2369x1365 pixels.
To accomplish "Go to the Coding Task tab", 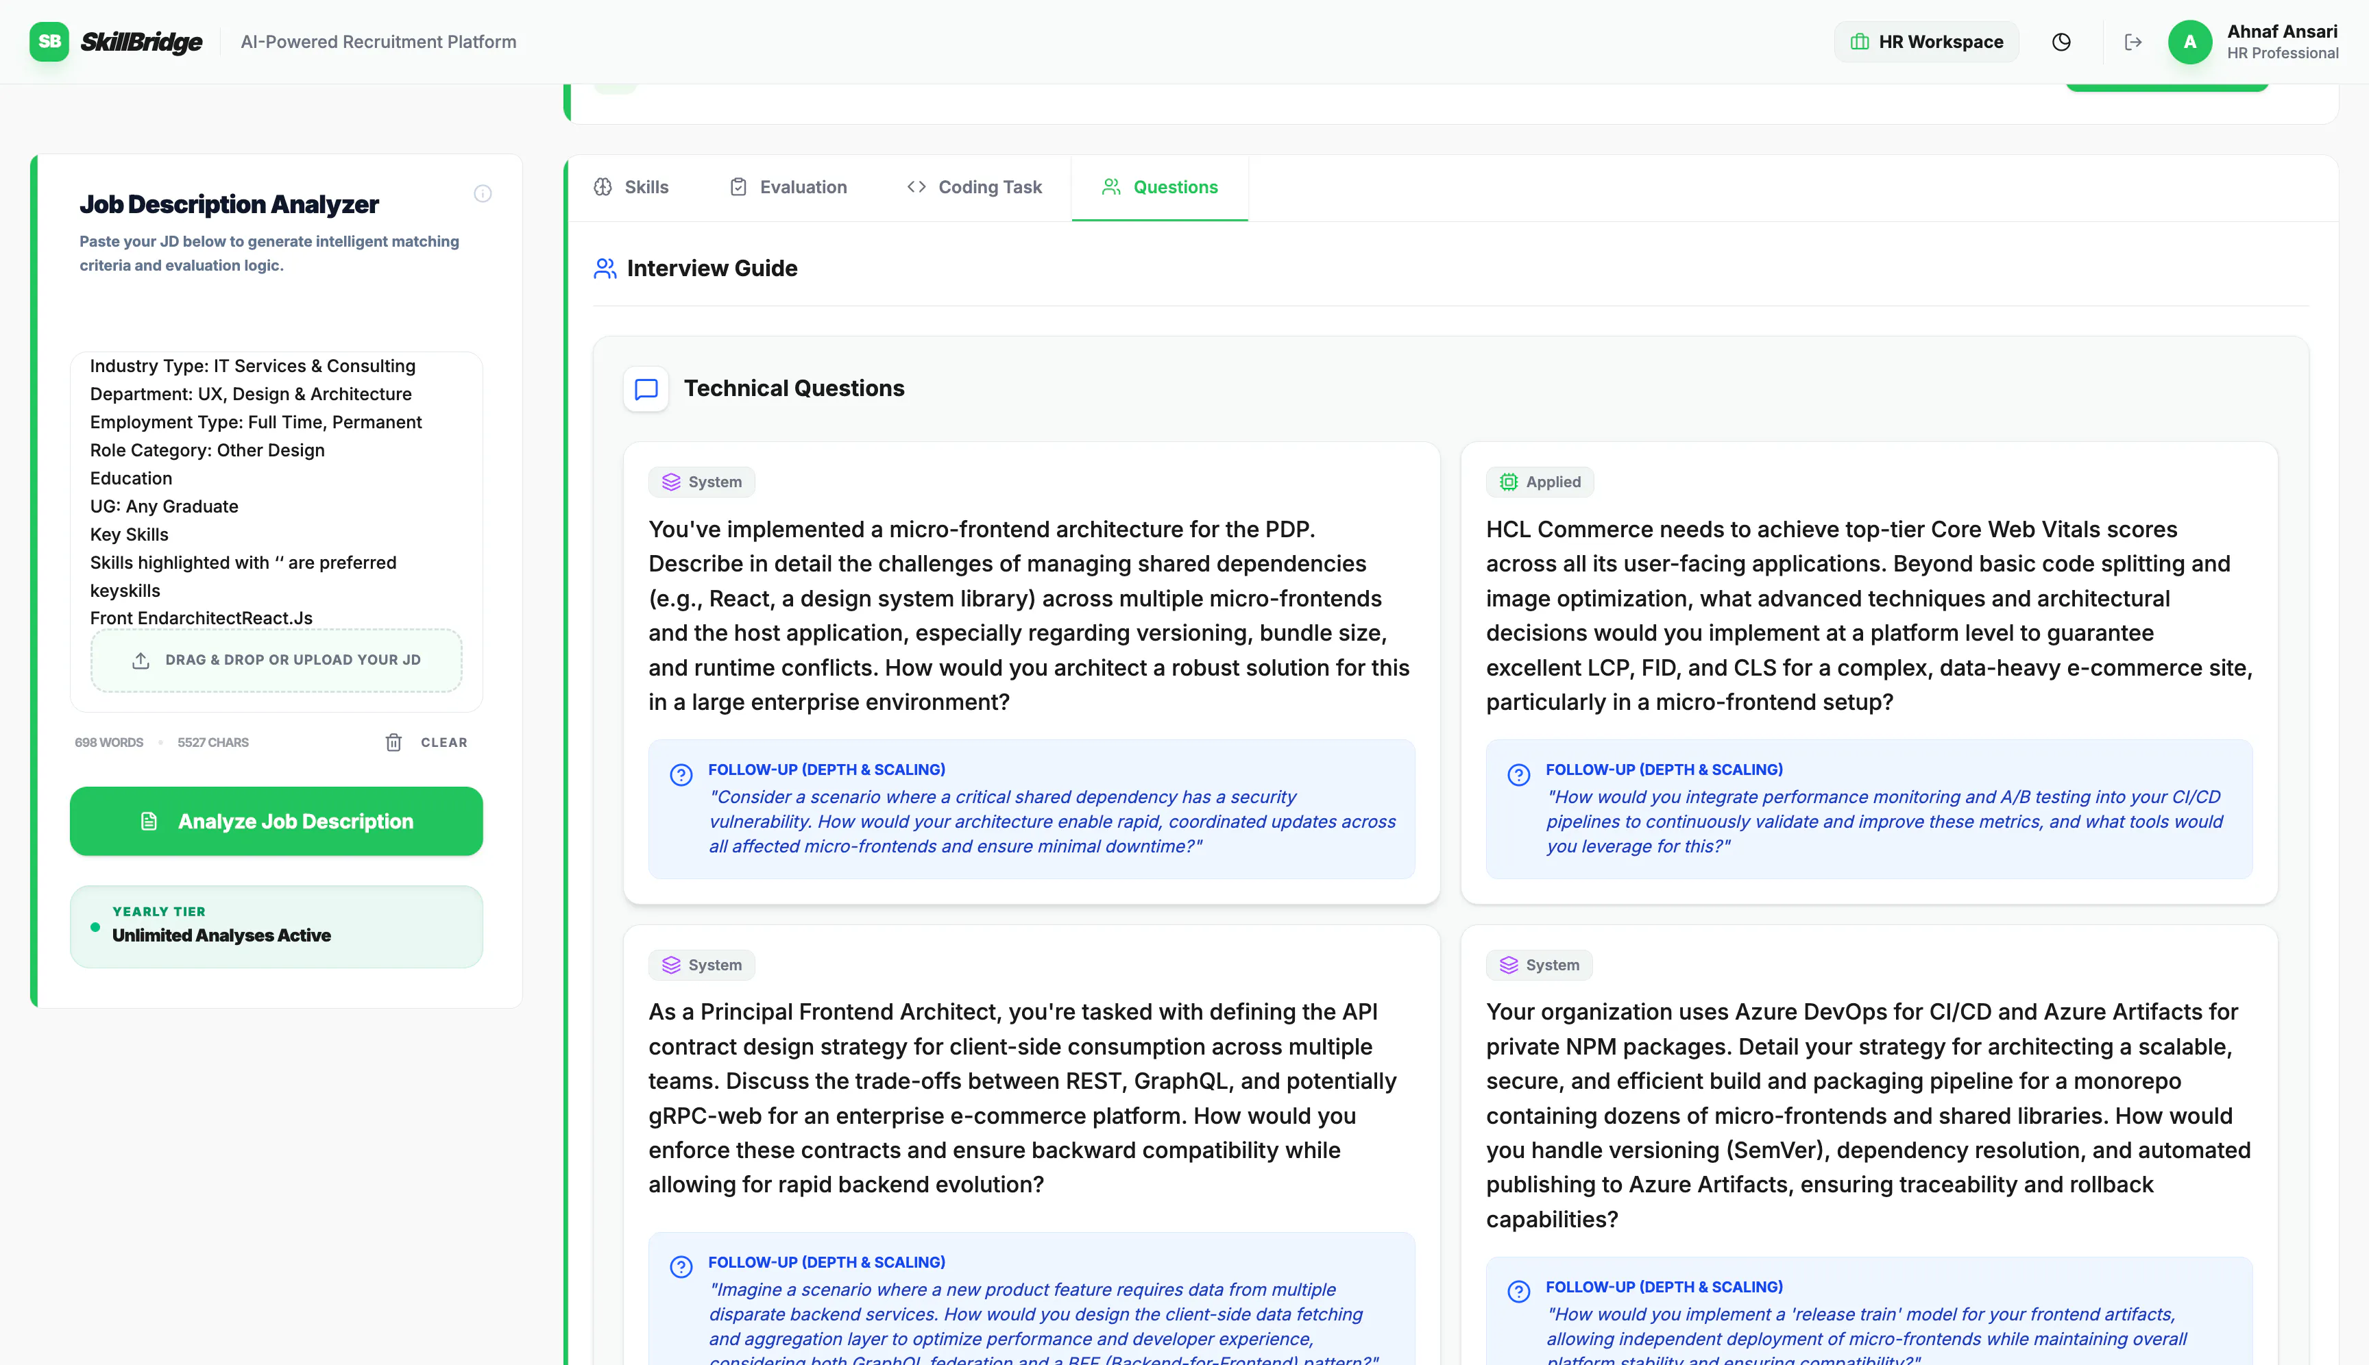I will tap(973, 188).
